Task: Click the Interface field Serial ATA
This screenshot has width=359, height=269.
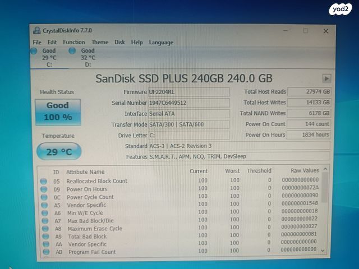Action: pyautogui.click(x=189, y=114)
